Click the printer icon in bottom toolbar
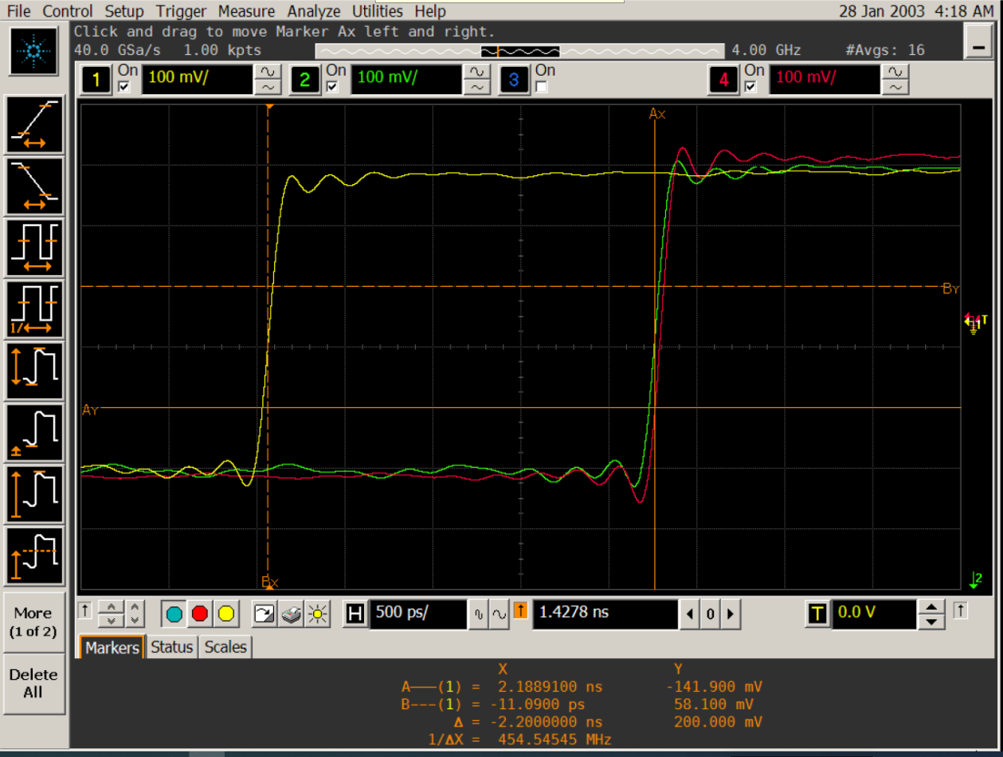 (291, 614)
